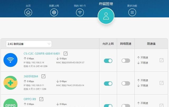169x107 pixels.
Task: Enable speed limiting for 360手机N4
Action: (x=126, y=84)
